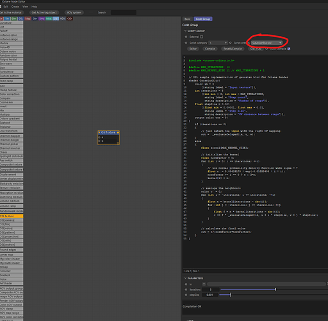328x321 pixels.
Task: Collapse the Osl Texture node triangle
Action: 99,132
